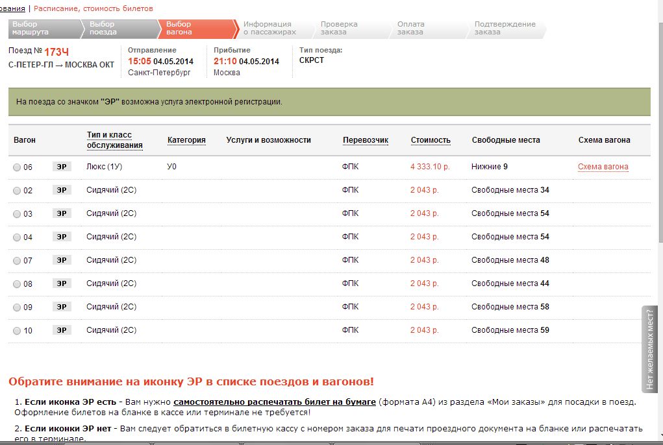The width and height of the screenshot is (663, 445).
Task: Click the ЭР badge for wagon 08
Action: click(62, 283)
